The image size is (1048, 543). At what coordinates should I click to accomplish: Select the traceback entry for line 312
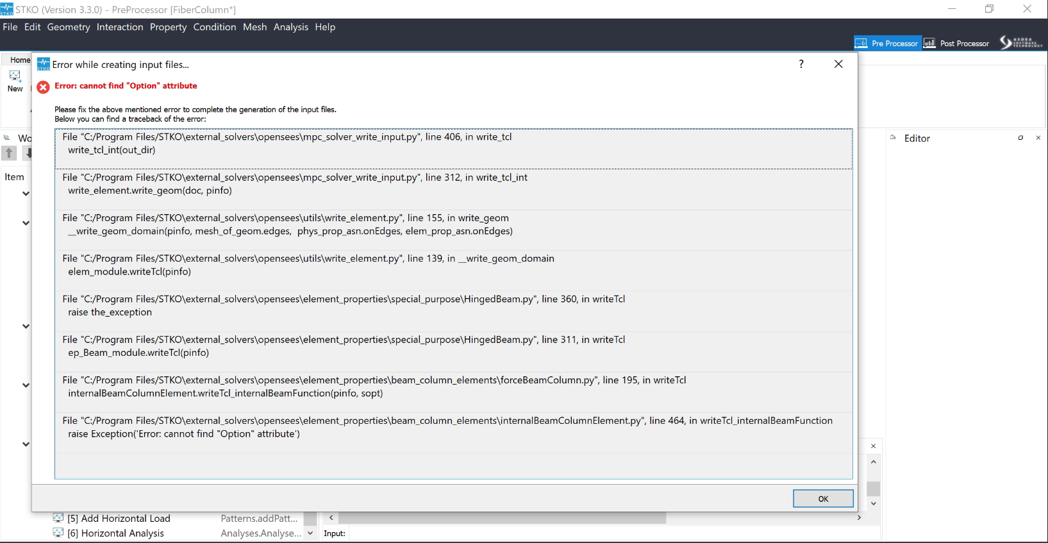454,189
